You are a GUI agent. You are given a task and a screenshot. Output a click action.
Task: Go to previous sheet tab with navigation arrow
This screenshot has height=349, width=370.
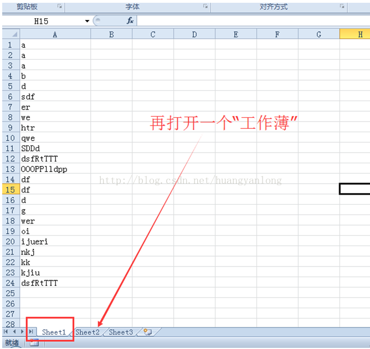tap(14, 331)
